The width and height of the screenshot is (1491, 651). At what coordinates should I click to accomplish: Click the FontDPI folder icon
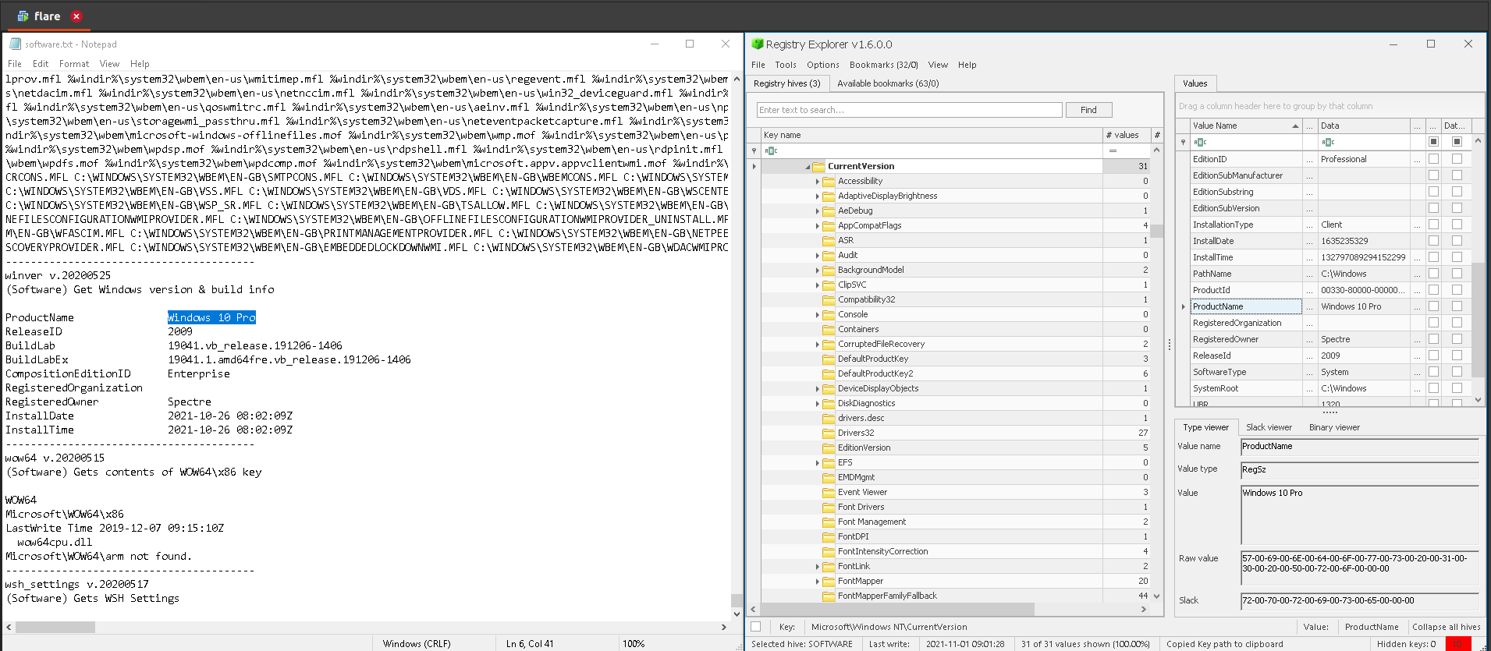click(829, 536)
